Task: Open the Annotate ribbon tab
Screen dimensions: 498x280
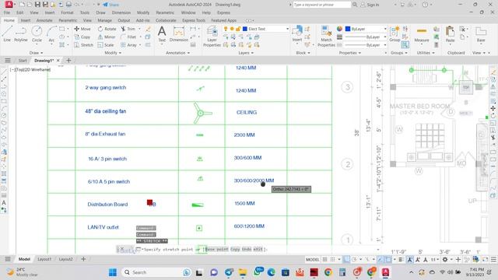Action: (44, 20)
